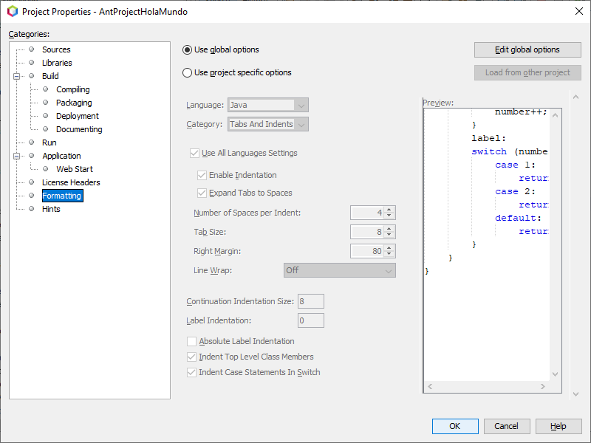Screen dimensions: 591x443
Task: Click the Edit global options button
Action: pos(527,49)
